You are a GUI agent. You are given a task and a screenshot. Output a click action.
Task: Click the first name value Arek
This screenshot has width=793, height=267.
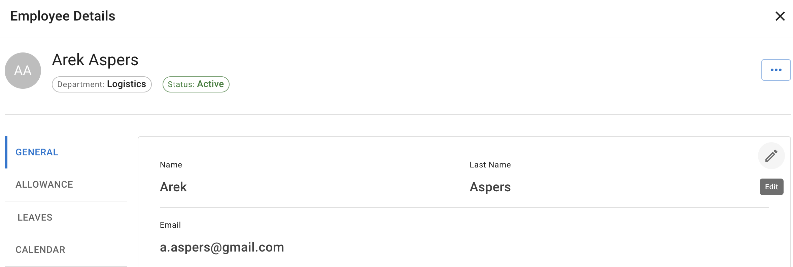pos(173,187)
